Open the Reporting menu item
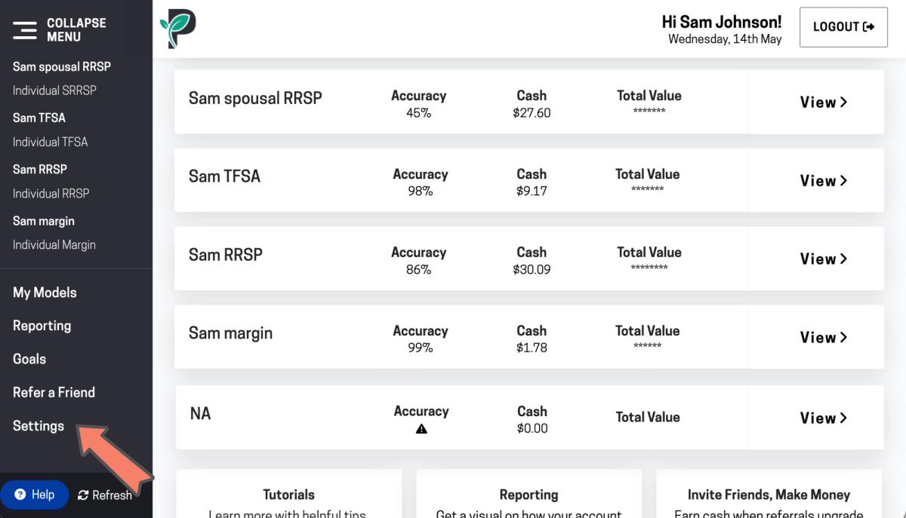 coord(42,326)
